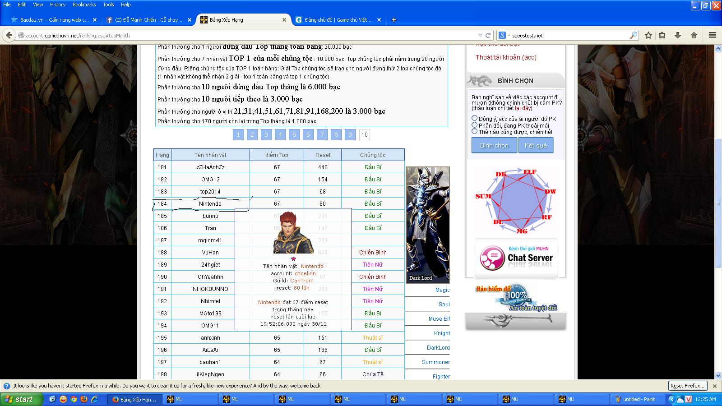722x406 pixels.
Task: Open the URL bar history dropdown arrow
Action: coord(480,35)
